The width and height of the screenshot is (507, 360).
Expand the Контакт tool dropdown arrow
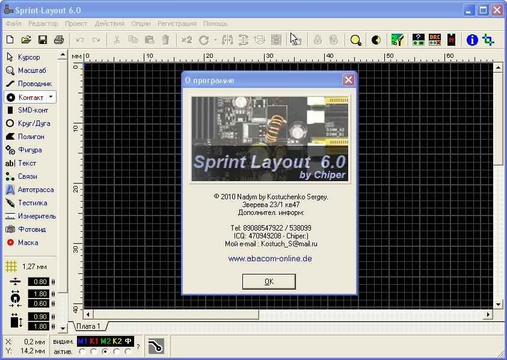[x=51, y=97]
